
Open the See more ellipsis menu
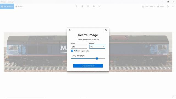pos(173,6)
